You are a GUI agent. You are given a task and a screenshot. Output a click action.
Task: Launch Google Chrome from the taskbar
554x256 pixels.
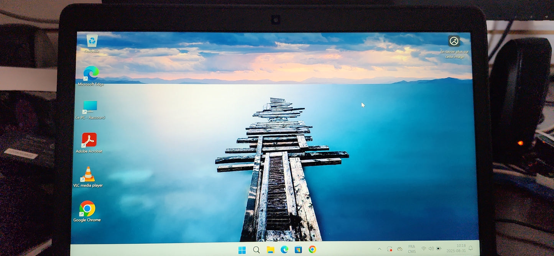click(x=312, y=250)
